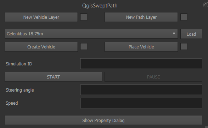Start the simulation with START

[x=53, y=77]
